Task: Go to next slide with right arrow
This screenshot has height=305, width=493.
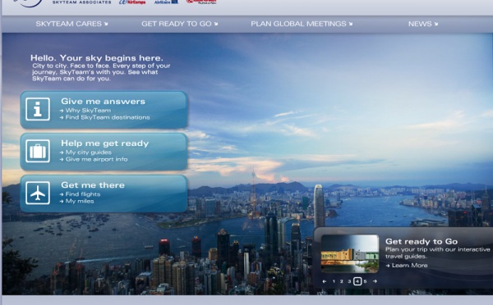Action: coord(375,281)
